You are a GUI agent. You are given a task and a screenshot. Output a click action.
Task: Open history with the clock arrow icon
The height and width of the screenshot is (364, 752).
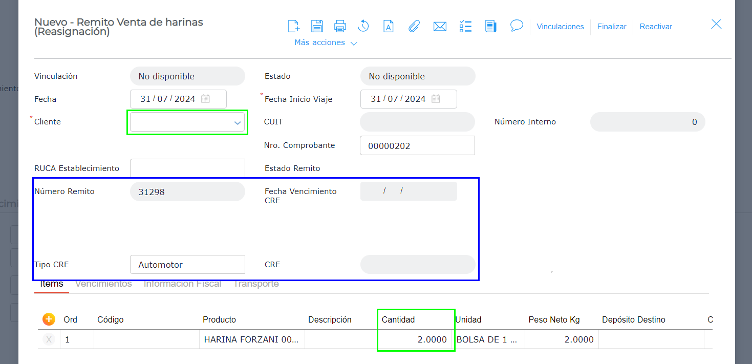[x=363, y=26]
